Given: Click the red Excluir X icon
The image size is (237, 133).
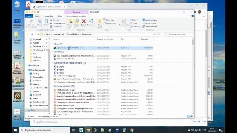Looking at the screenshot, I should point(84,21).
